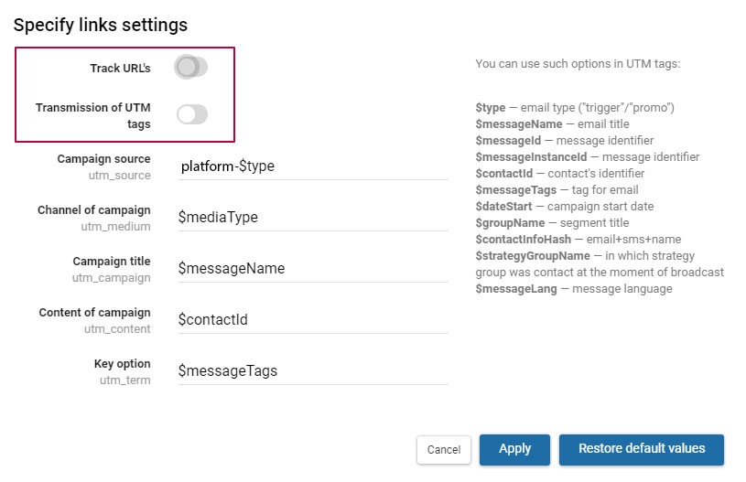The width and height of the screenshot is (746, 482).
Task: Click the Campaign title $messageName input
Action: [312, 269]
